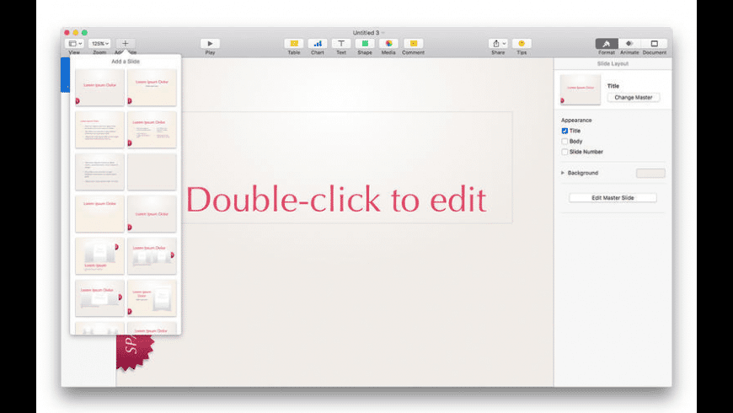Add a Text box from toolbar

341,44
